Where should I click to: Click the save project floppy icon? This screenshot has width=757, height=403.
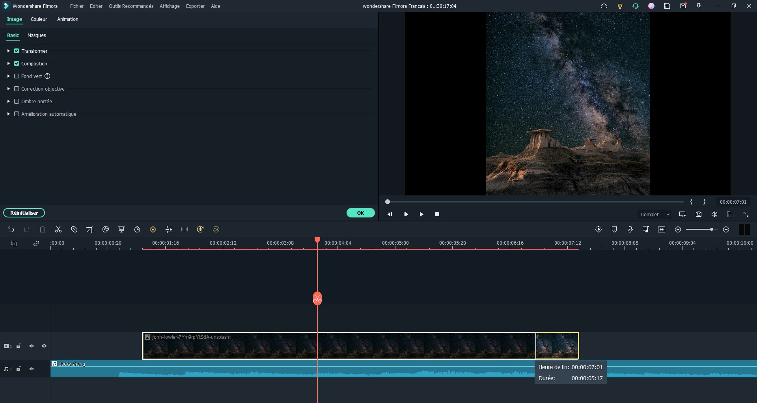point(667,6)
